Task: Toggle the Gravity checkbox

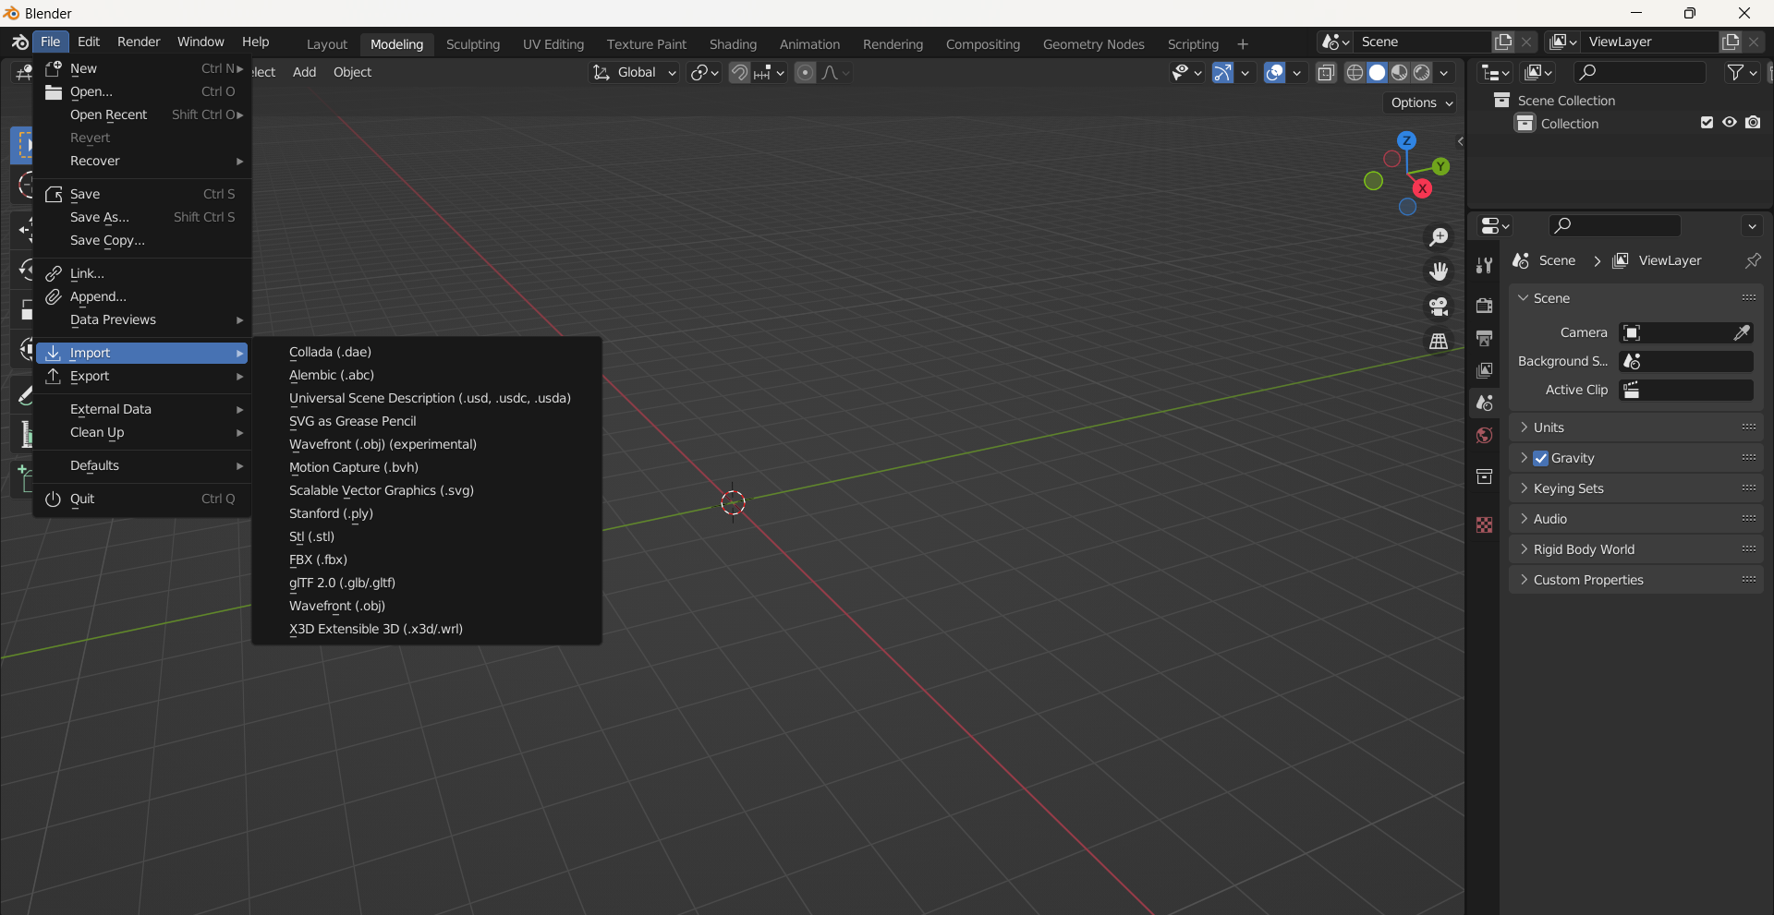Action: click(1540, 458)
